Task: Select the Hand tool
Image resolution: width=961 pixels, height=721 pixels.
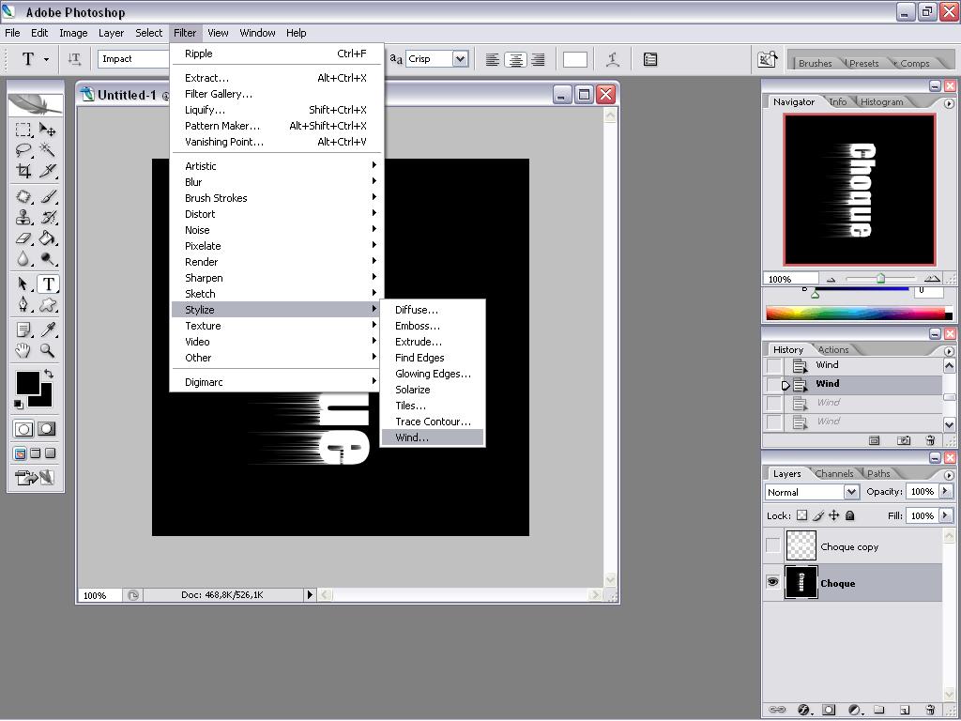Action: (23, 351)
